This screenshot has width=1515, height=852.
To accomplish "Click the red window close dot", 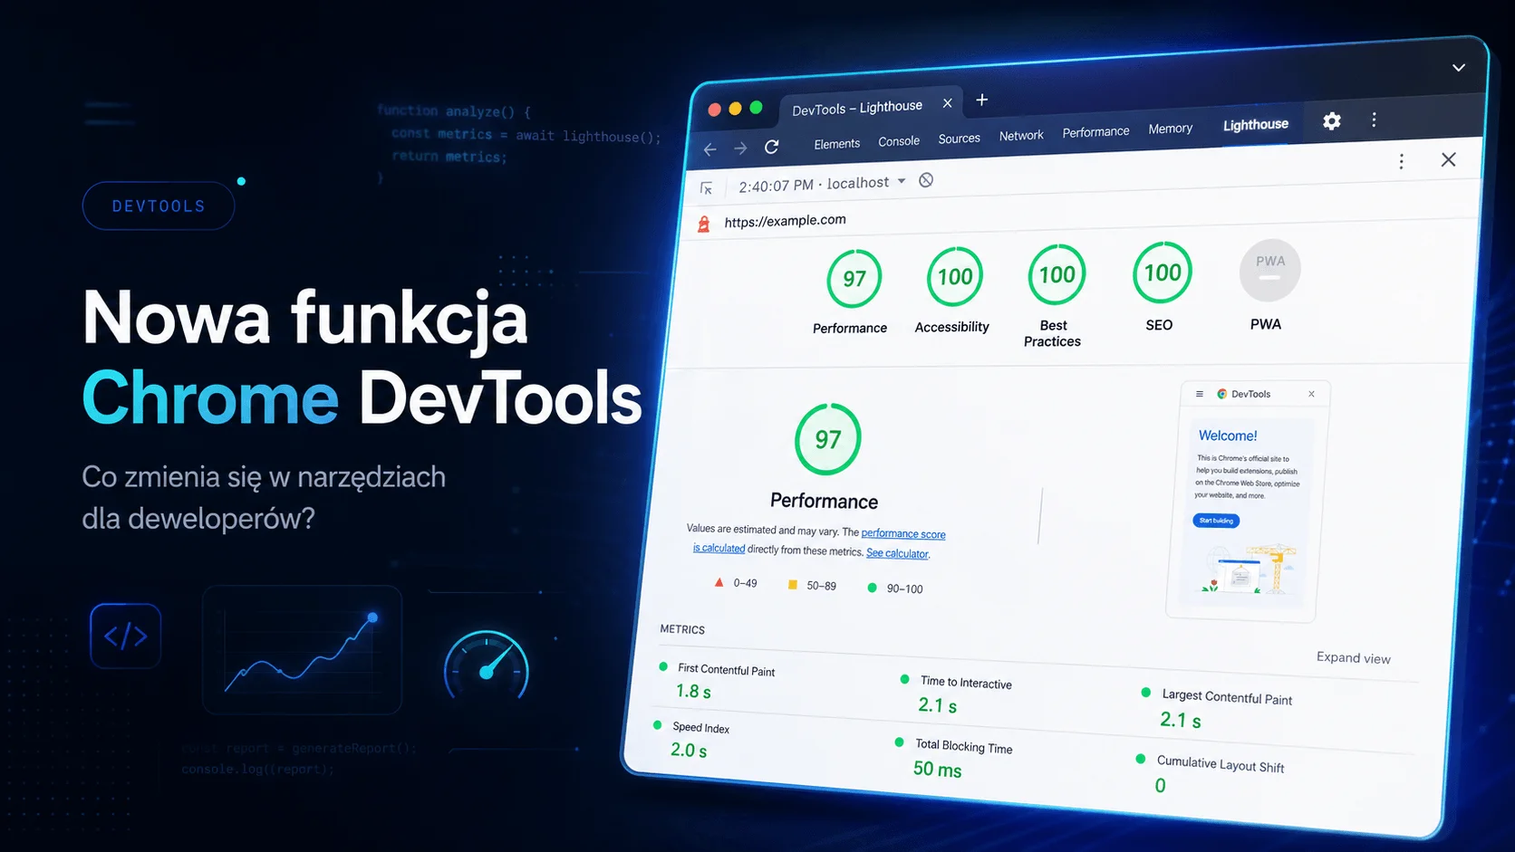I will (x=714, y=110).
